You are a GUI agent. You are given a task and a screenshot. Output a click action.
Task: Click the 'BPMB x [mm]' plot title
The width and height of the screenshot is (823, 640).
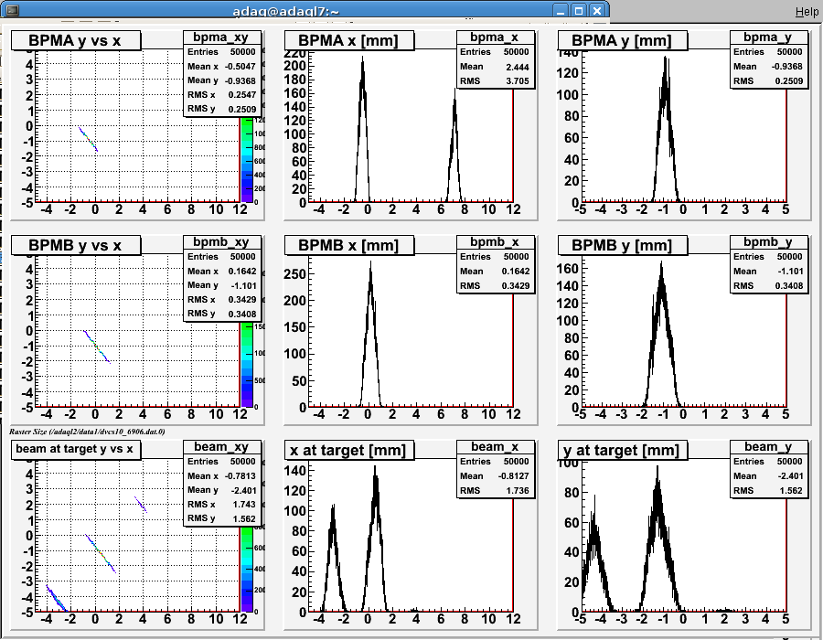pyautogui.click(x=349, y=245)
